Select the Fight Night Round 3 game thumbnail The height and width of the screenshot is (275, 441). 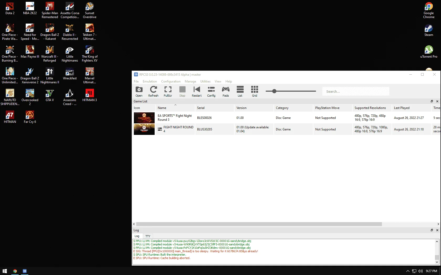144,118
